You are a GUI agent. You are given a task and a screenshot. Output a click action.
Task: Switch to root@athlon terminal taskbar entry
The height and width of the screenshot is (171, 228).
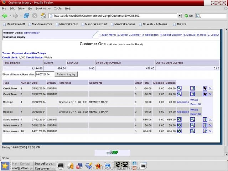click(22, 168)
